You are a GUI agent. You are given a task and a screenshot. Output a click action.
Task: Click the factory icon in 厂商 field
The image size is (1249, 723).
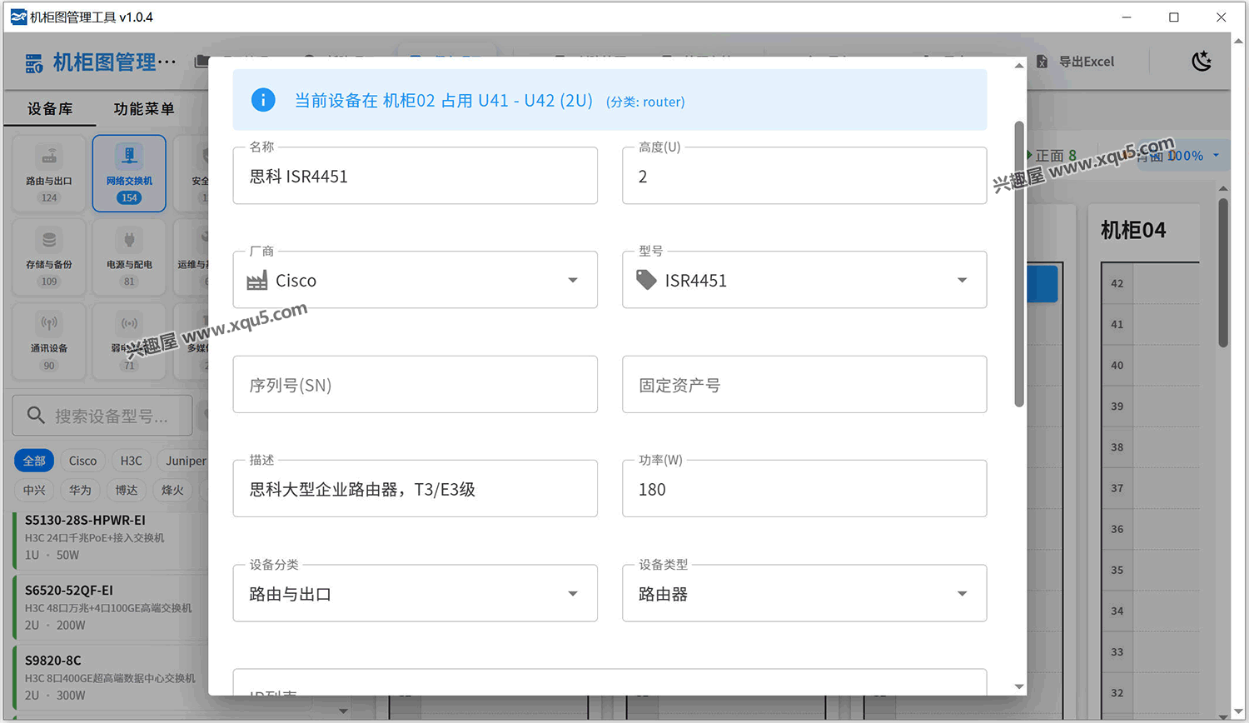tap(257, 281)
